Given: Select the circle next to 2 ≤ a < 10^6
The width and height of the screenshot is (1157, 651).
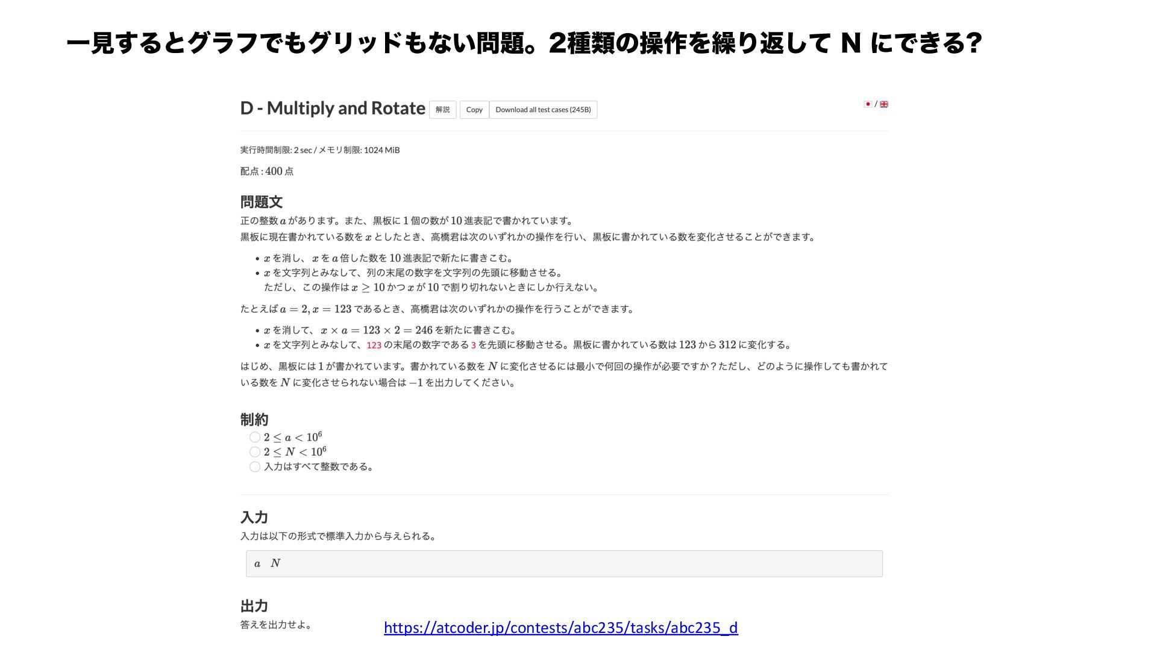Looking at the screenshot, I should pyautogui.click(x=255, y=437).
